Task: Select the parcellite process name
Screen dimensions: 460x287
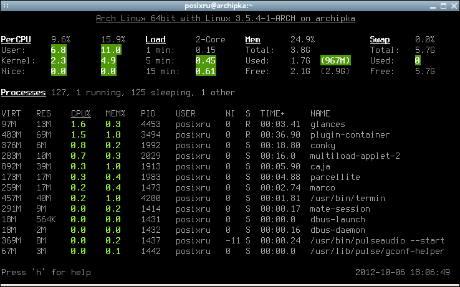Action: 335,177
